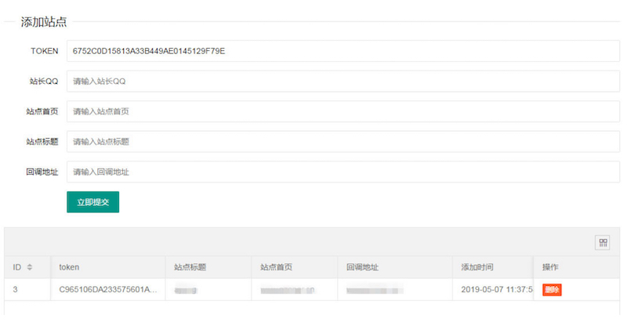Sort the table by ID column arrows
This screenshot has width=627, height=322.
pyautogui.click(x=30, y=268)
